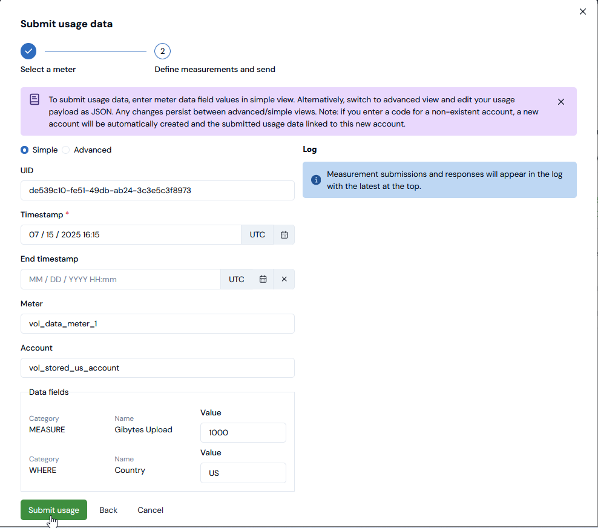The height and width of the screenshot is (528, 598).
Task: Open the End timestamp calendar picker
Action: pyautogui.click(x=263, y=279)
